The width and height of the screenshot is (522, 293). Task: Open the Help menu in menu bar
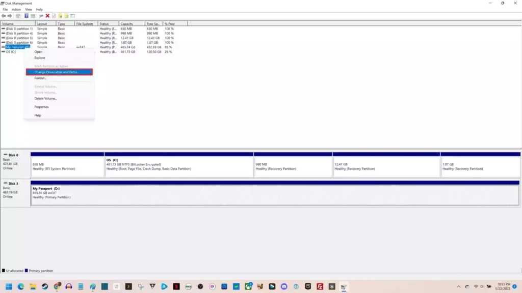coord(39,10)
